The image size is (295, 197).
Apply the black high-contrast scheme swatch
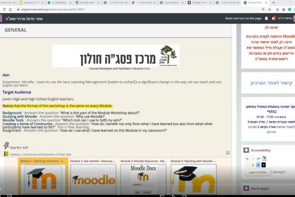pyautogui.click(x=264, y=165)
